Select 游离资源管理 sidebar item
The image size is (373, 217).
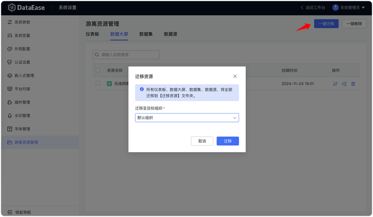point(40,142)
